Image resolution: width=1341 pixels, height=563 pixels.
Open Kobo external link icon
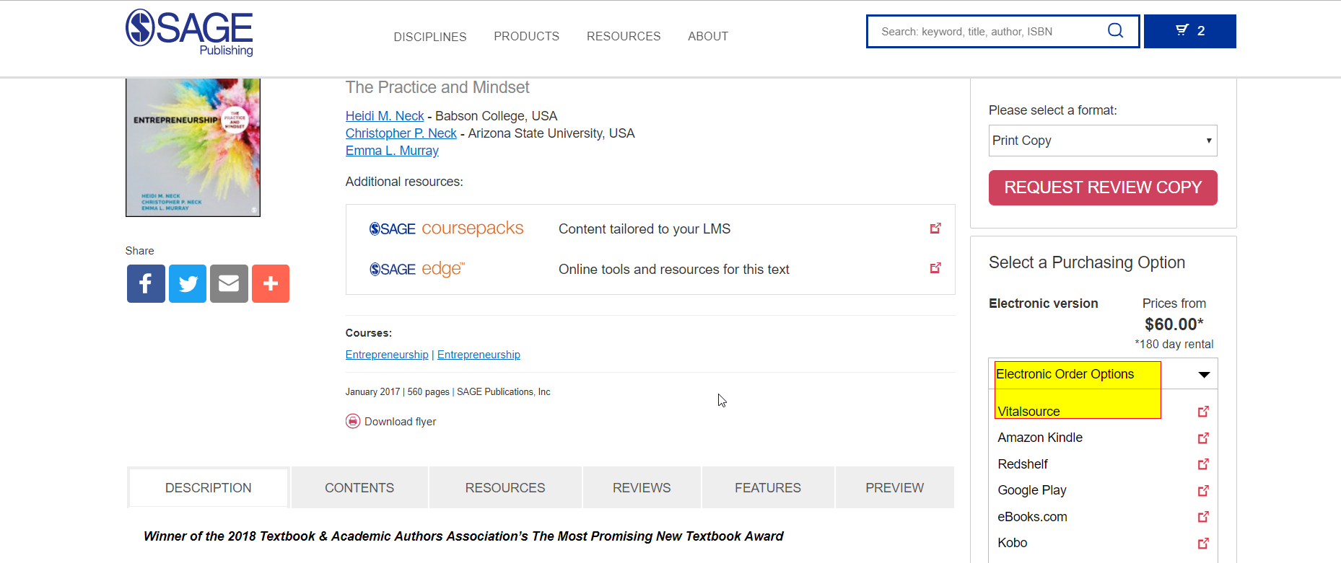(1203, 544)
